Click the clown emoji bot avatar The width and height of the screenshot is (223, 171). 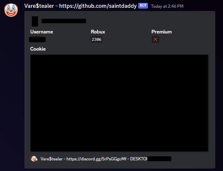11,10
